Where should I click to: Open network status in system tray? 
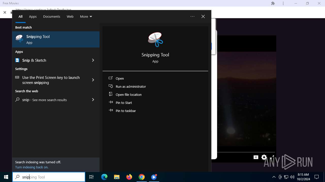(286, 177)
